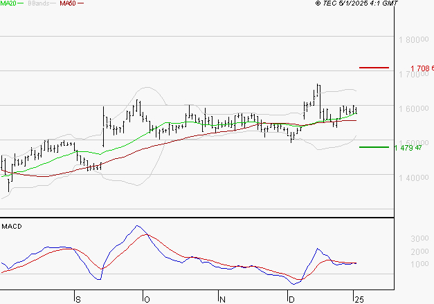Click the dark red MA50 legend line sample
Screen dimensions: 434x304
click(x=80, y=3)
